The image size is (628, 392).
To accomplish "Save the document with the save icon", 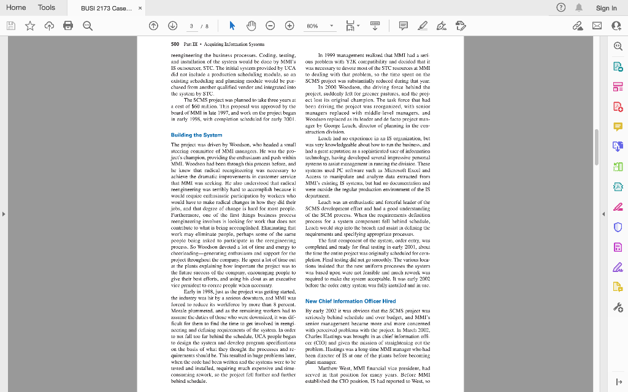I will 11,26.
